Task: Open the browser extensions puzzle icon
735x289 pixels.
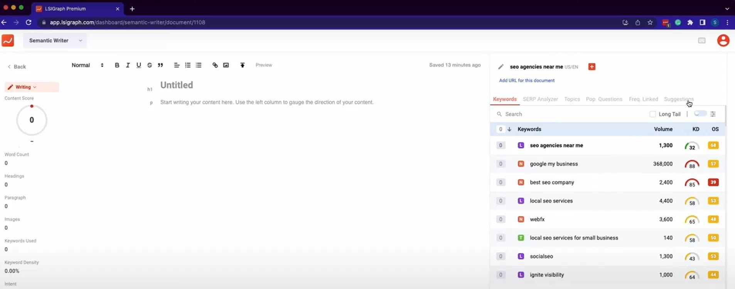Action: (x=690, y=22)
